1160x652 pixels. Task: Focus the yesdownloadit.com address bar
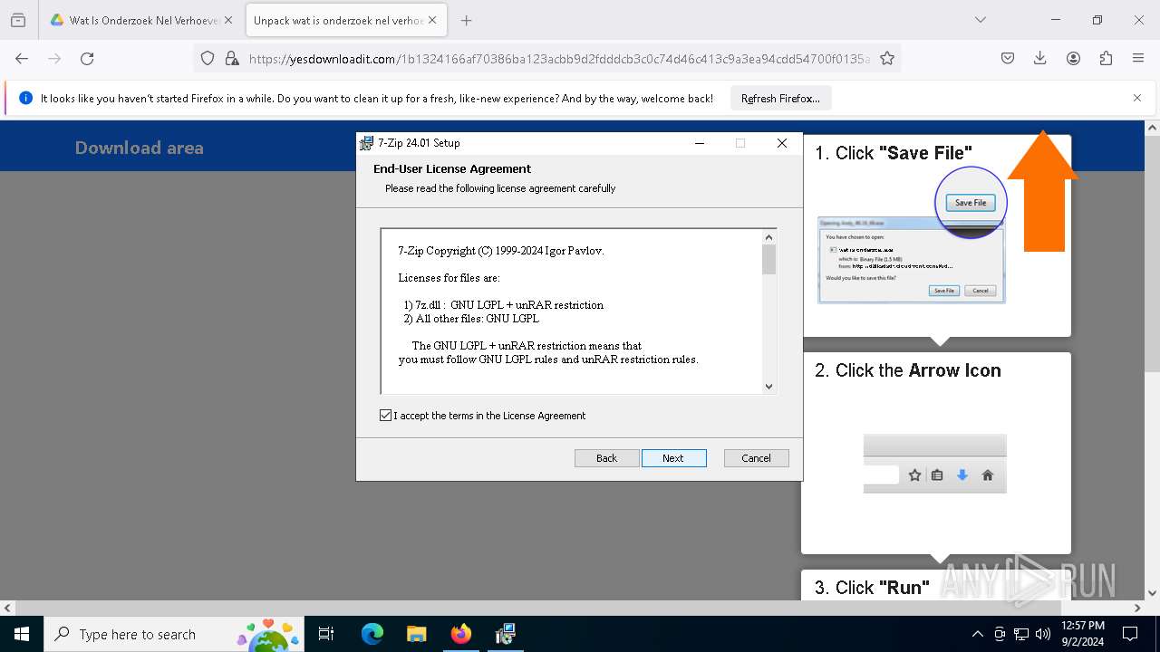coord(558,59)
